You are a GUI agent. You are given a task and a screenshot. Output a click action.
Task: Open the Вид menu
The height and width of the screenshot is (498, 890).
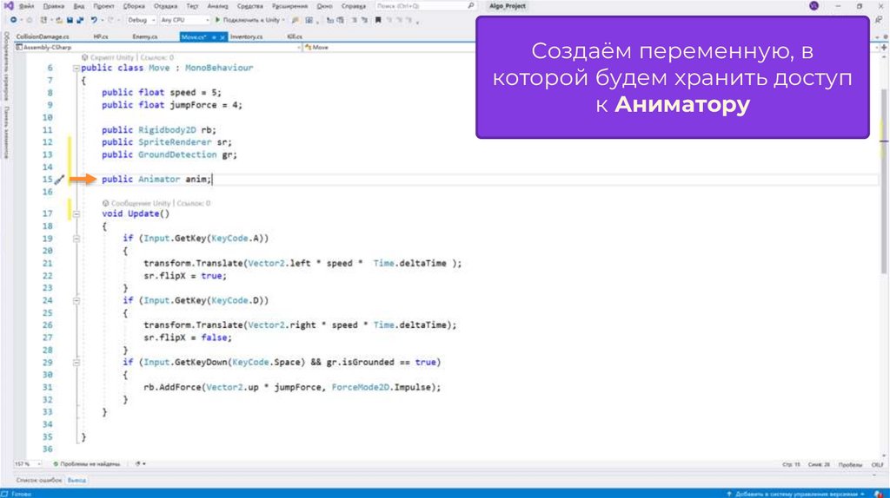79,6
